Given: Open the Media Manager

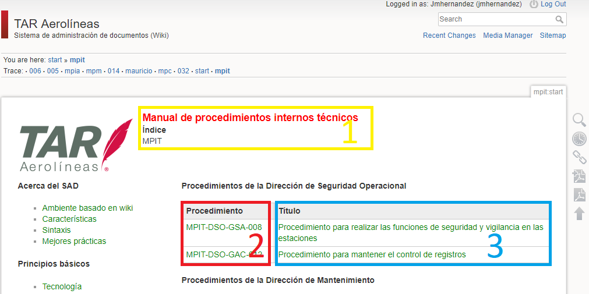Looking at the screenshot, I should (507, 36).
